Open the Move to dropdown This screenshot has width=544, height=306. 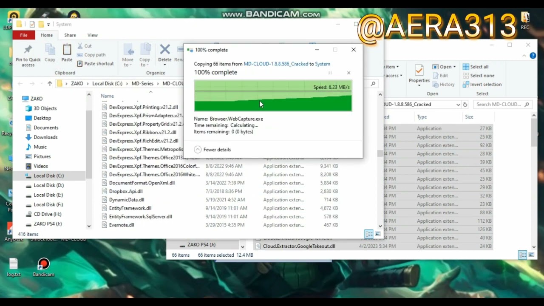(127, 55)
